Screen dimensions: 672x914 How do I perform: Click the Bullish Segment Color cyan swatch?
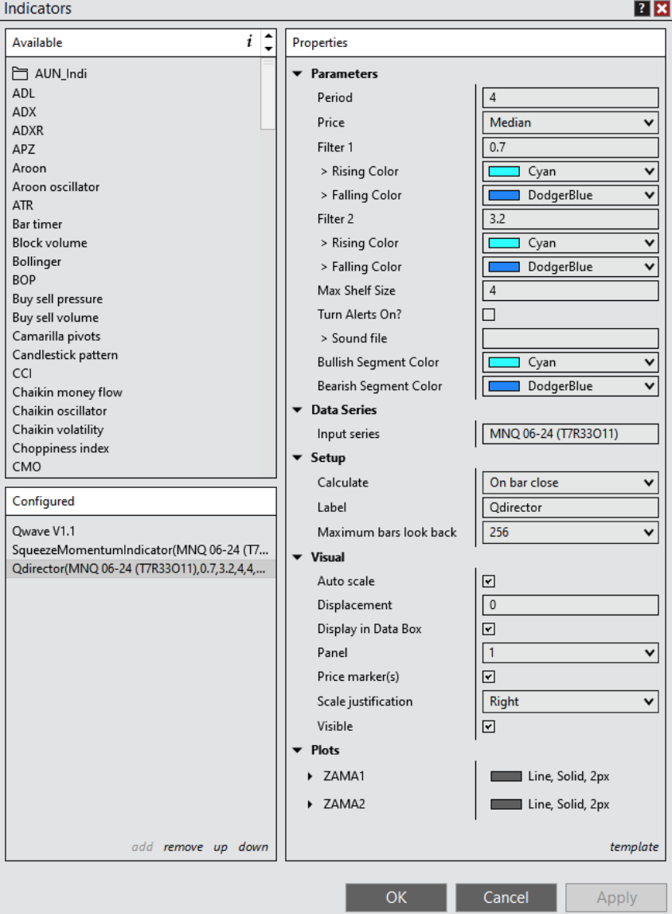click(x=503, y=362)
